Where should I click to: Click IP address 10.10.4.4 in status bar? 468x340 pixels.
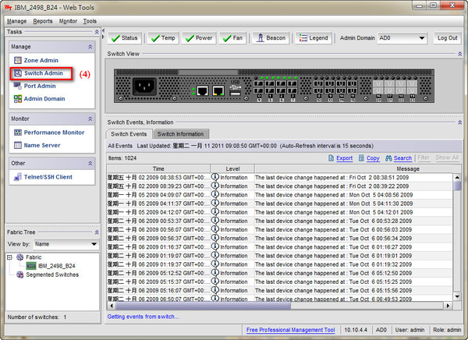pos(356,330)
